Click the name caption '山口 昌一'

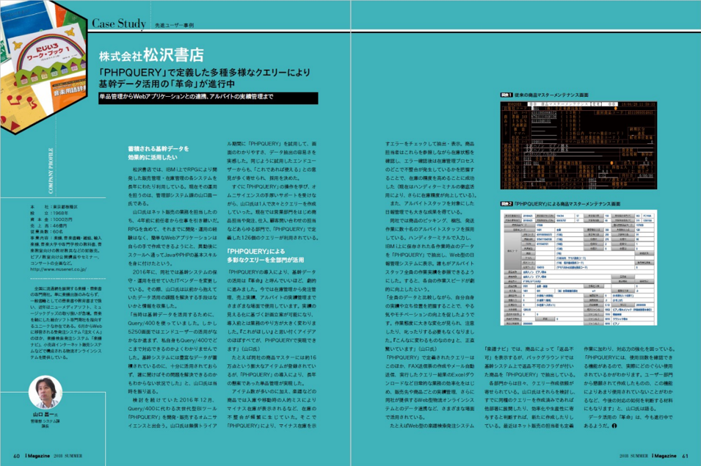pos(44,415)
